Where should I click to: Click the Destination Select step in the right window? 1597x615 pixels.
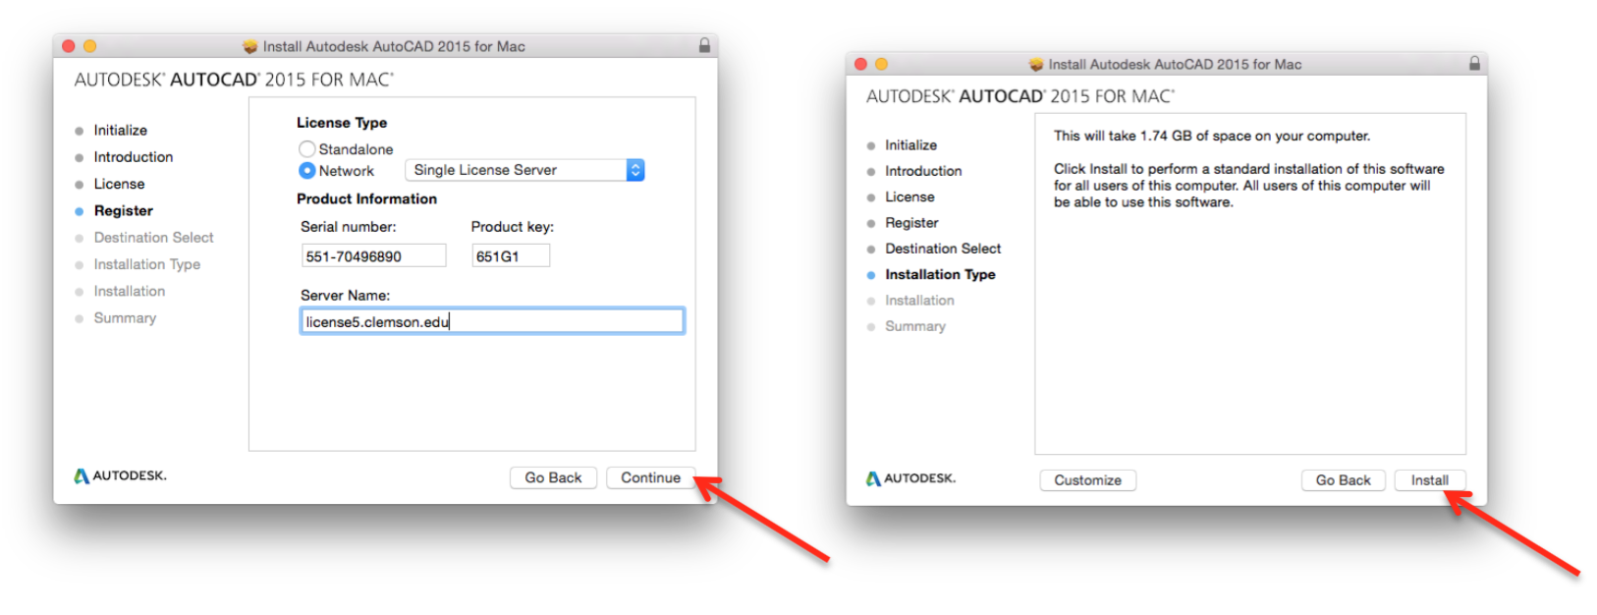(x=943, y=249)
